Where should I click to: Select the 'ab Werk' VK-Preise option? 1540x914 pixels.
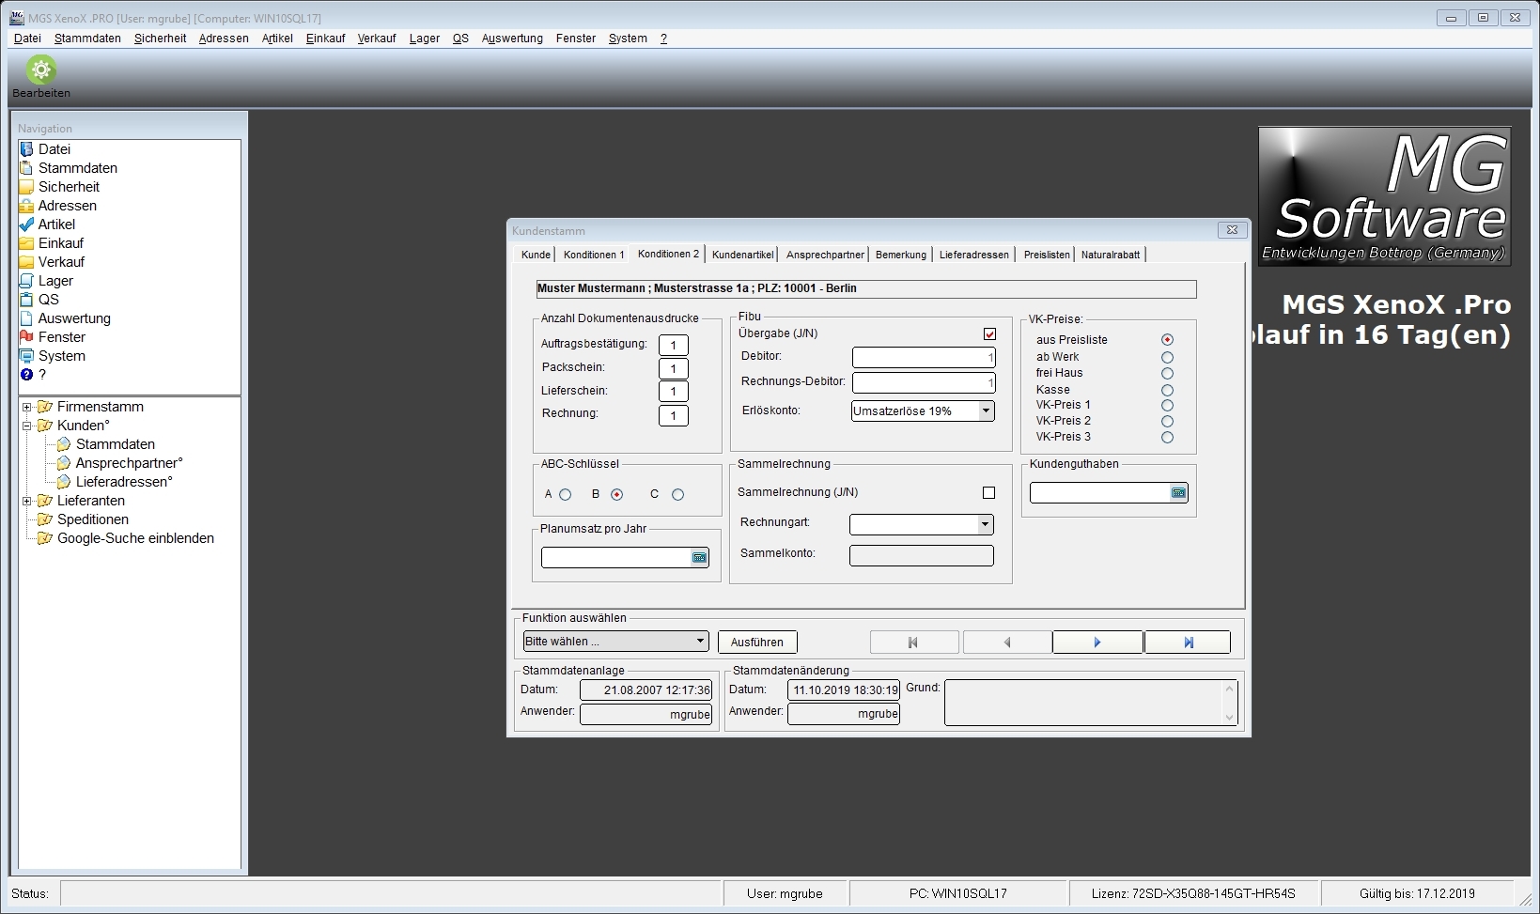1167,358
